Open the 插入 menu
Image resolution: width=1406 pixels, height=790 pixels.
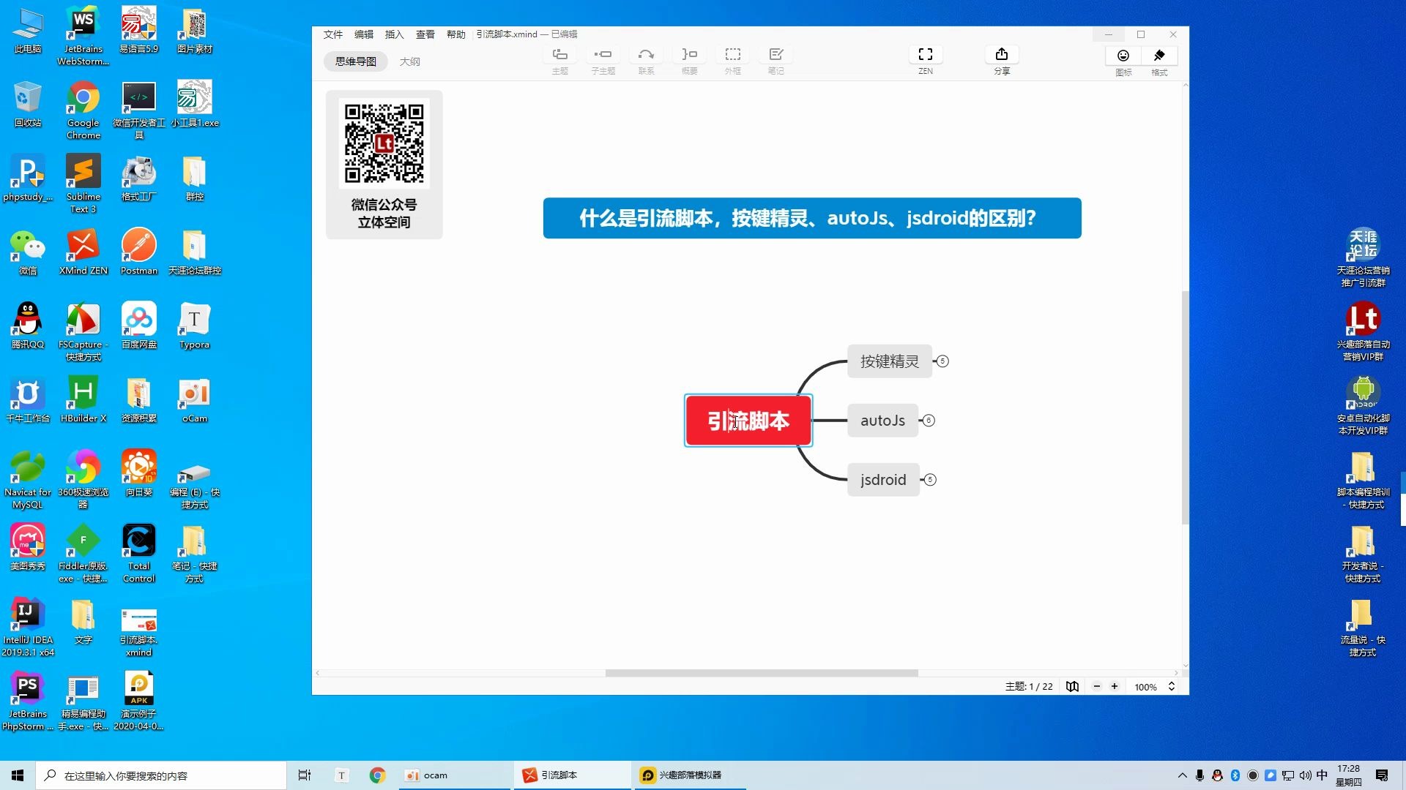pos(395,34)
